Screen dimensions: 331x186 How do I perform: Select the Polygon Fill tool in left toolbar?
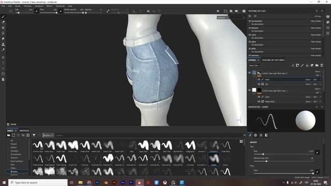[x=3, y=33]
